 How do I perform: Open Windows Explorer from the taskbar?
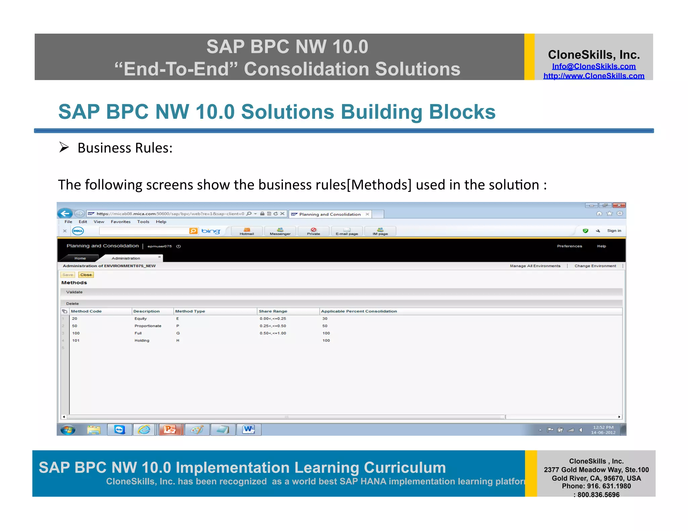tap(94, 430)
